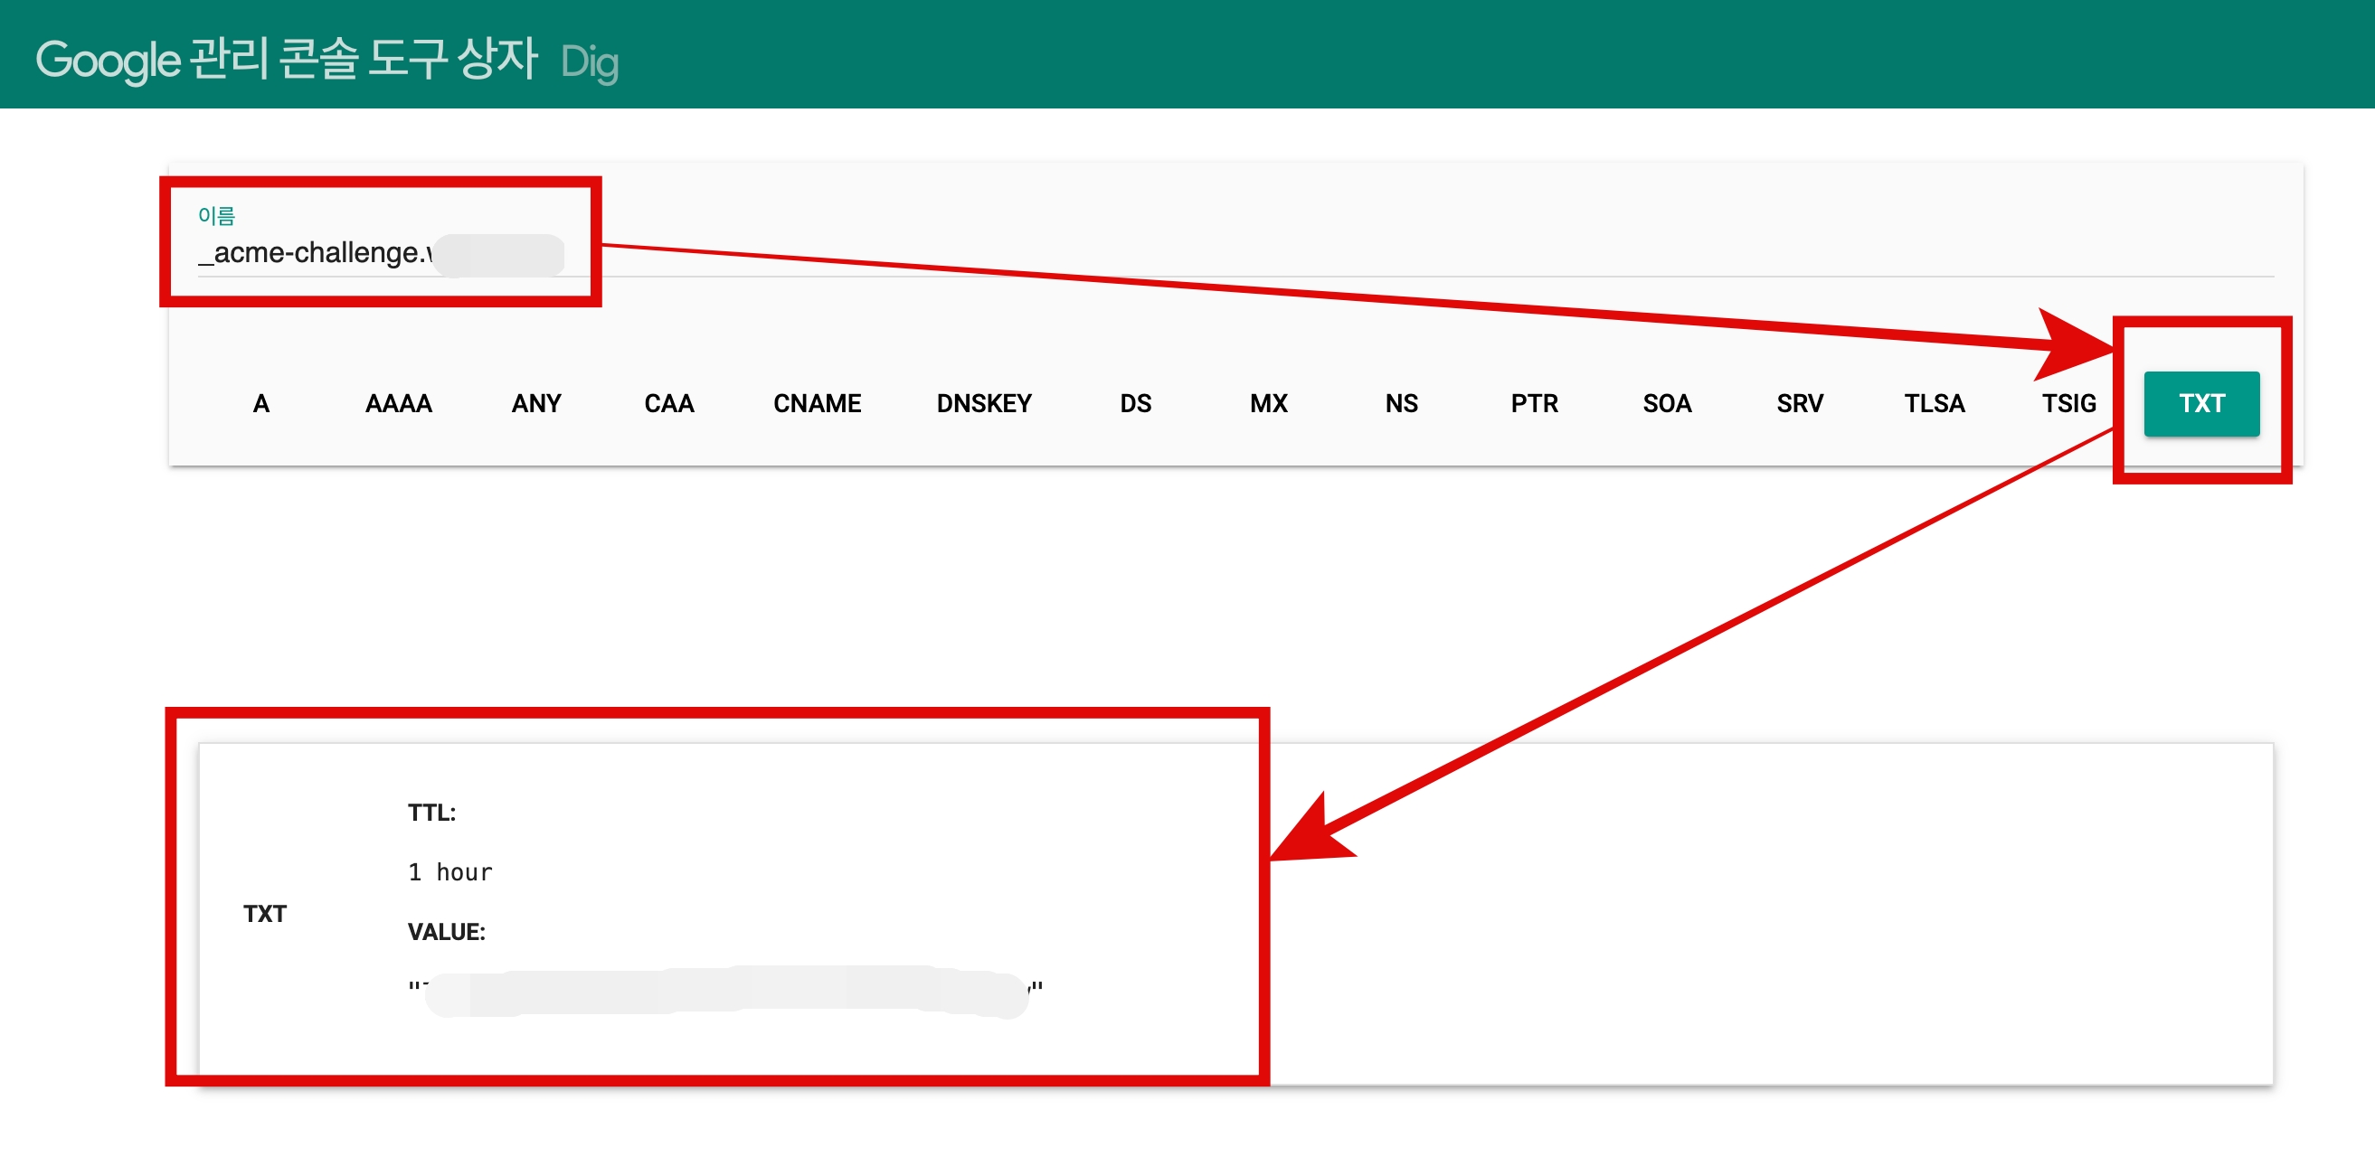This screenshot has height=1157, width=2375.
Task: Choose the TSIG record type
Action: [2068, 403]
